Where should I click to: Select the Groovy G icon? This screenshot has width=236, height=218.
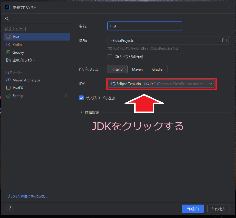pyautogui.click(x=8, y=52)
